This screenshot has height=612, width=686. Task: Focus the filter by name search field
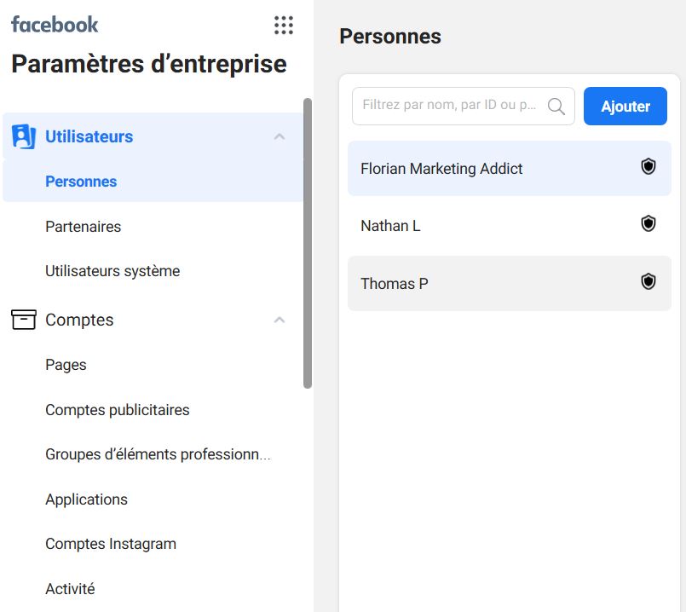(450, 106)
